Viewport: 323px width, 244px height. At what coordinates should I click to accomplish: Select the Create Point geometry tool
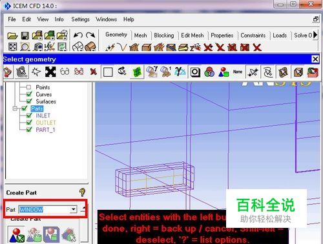(110, 47)
